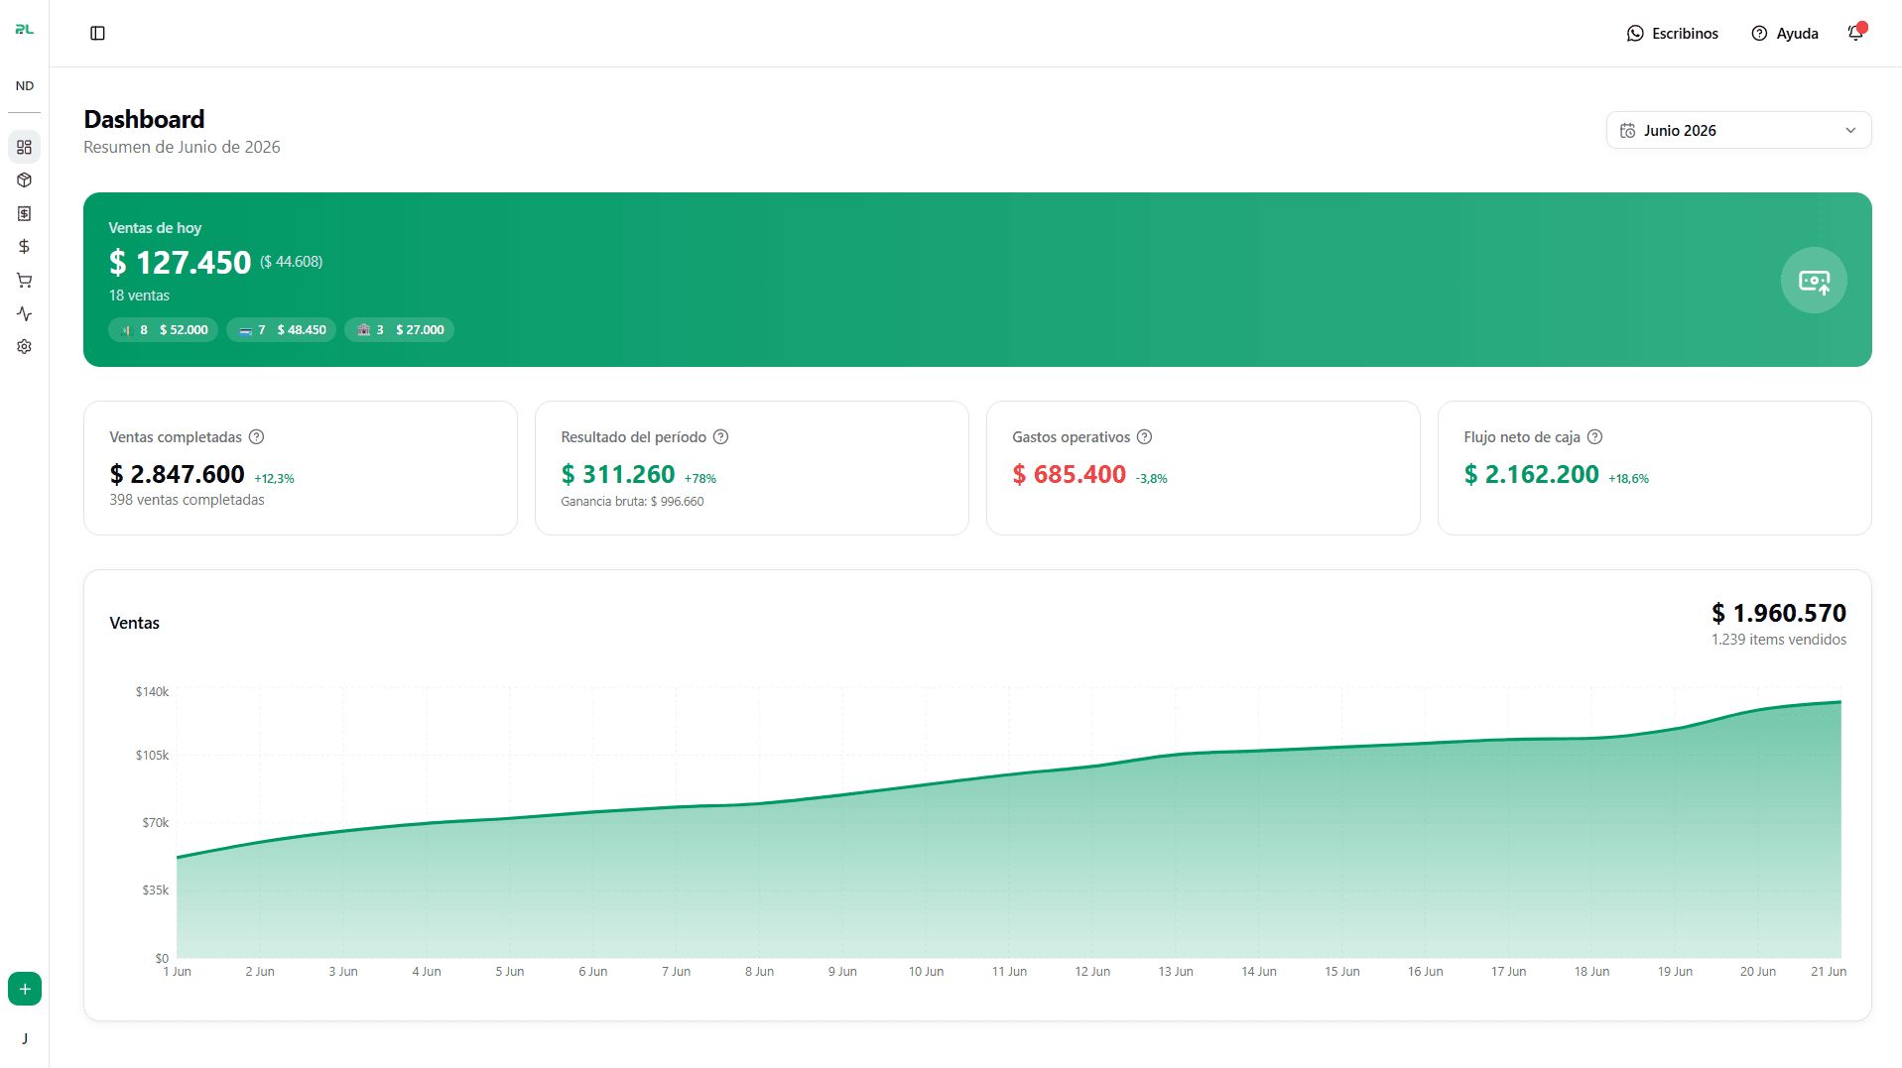
Task: Click the -3,8% change indicator
Action: [1151, 479]
